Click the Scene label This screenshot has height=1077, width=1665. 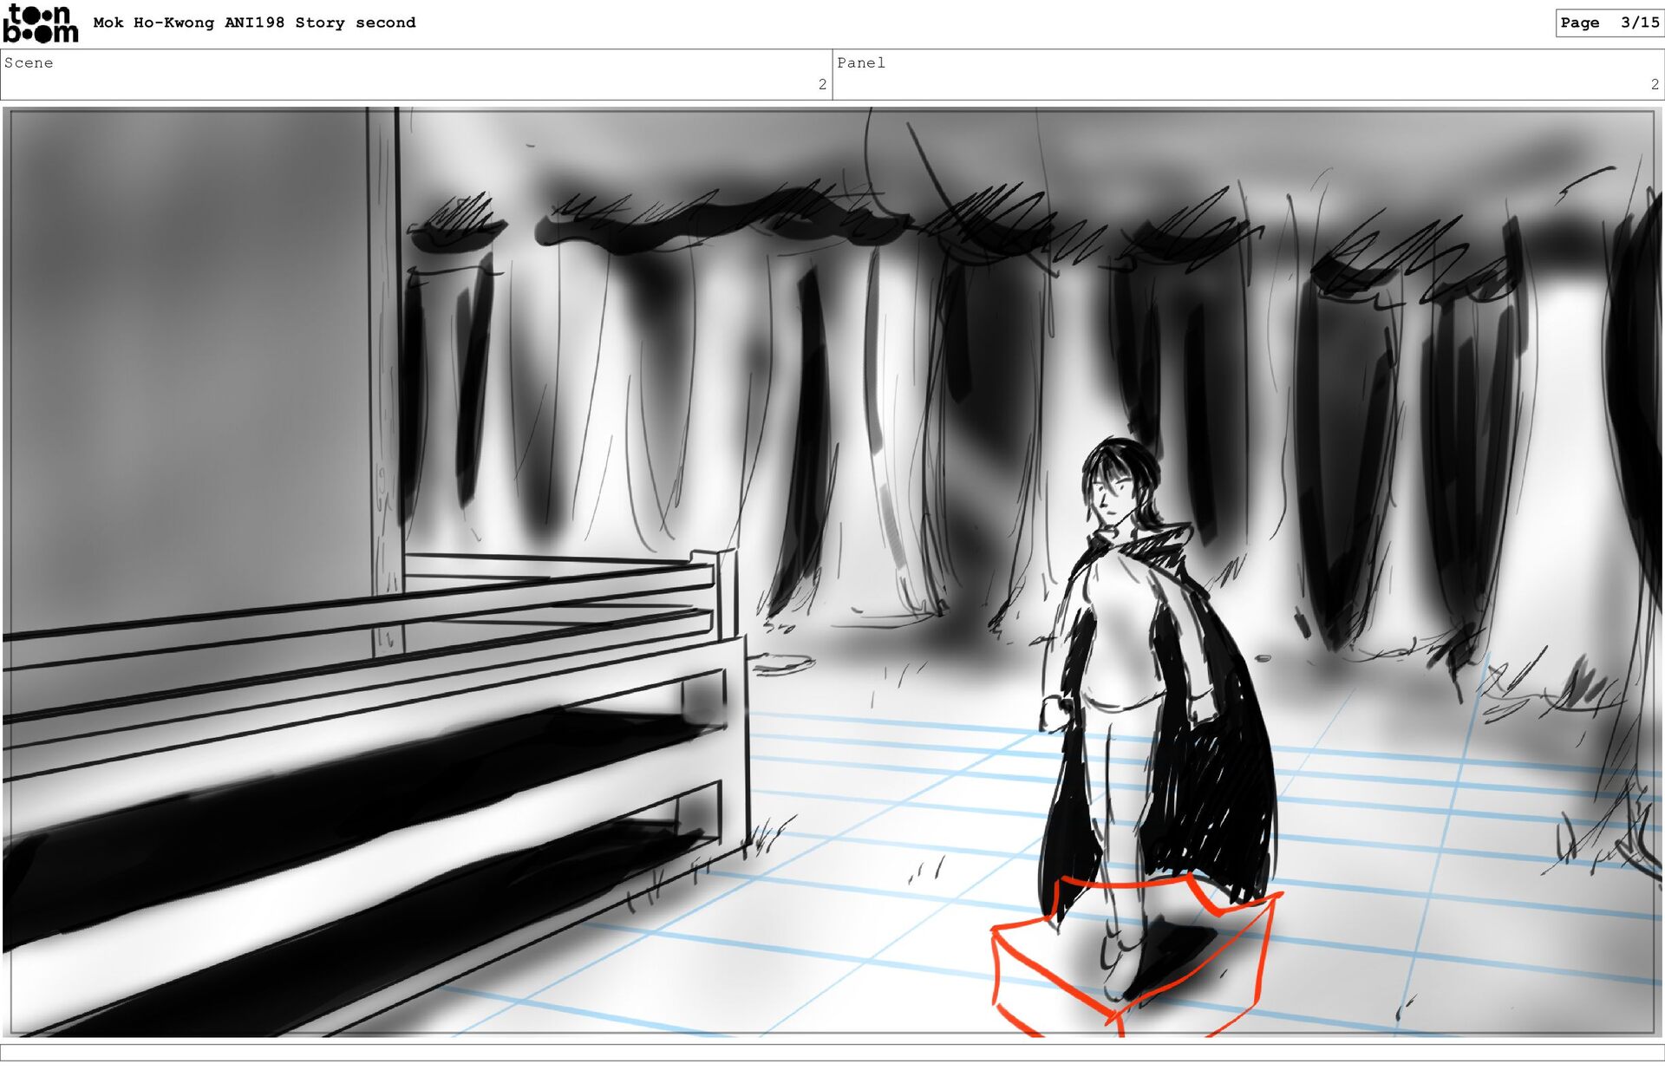point(29,62)
